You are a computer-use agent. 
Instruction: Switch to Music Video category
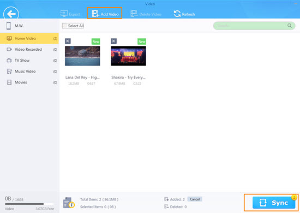click(x=29, y=71)
